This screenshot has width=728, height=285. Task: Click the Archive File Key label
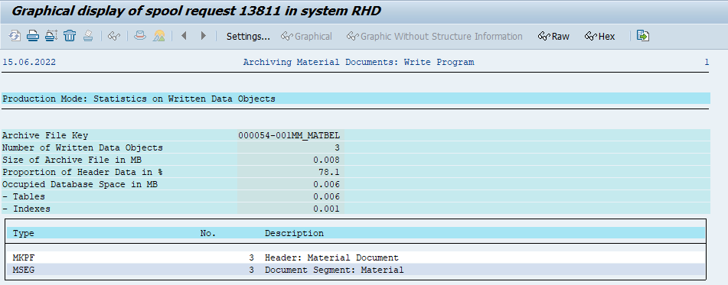tap(45, 135)
